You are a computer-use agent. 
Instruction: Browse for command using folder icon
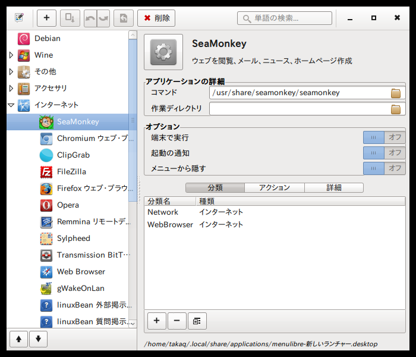(x=395, y=93)
